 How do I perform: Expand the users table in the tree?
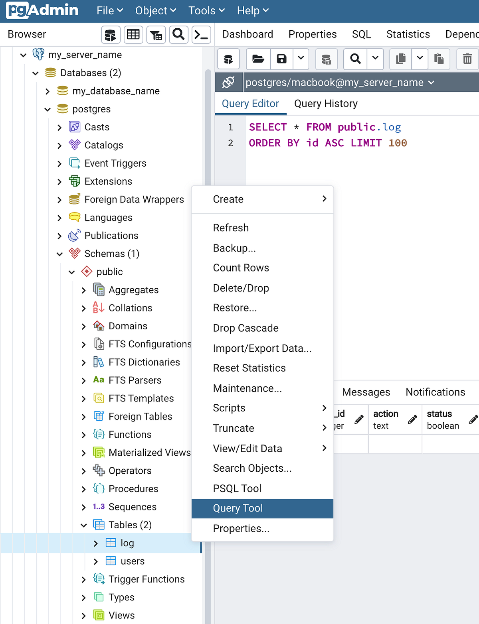point(96,561)
